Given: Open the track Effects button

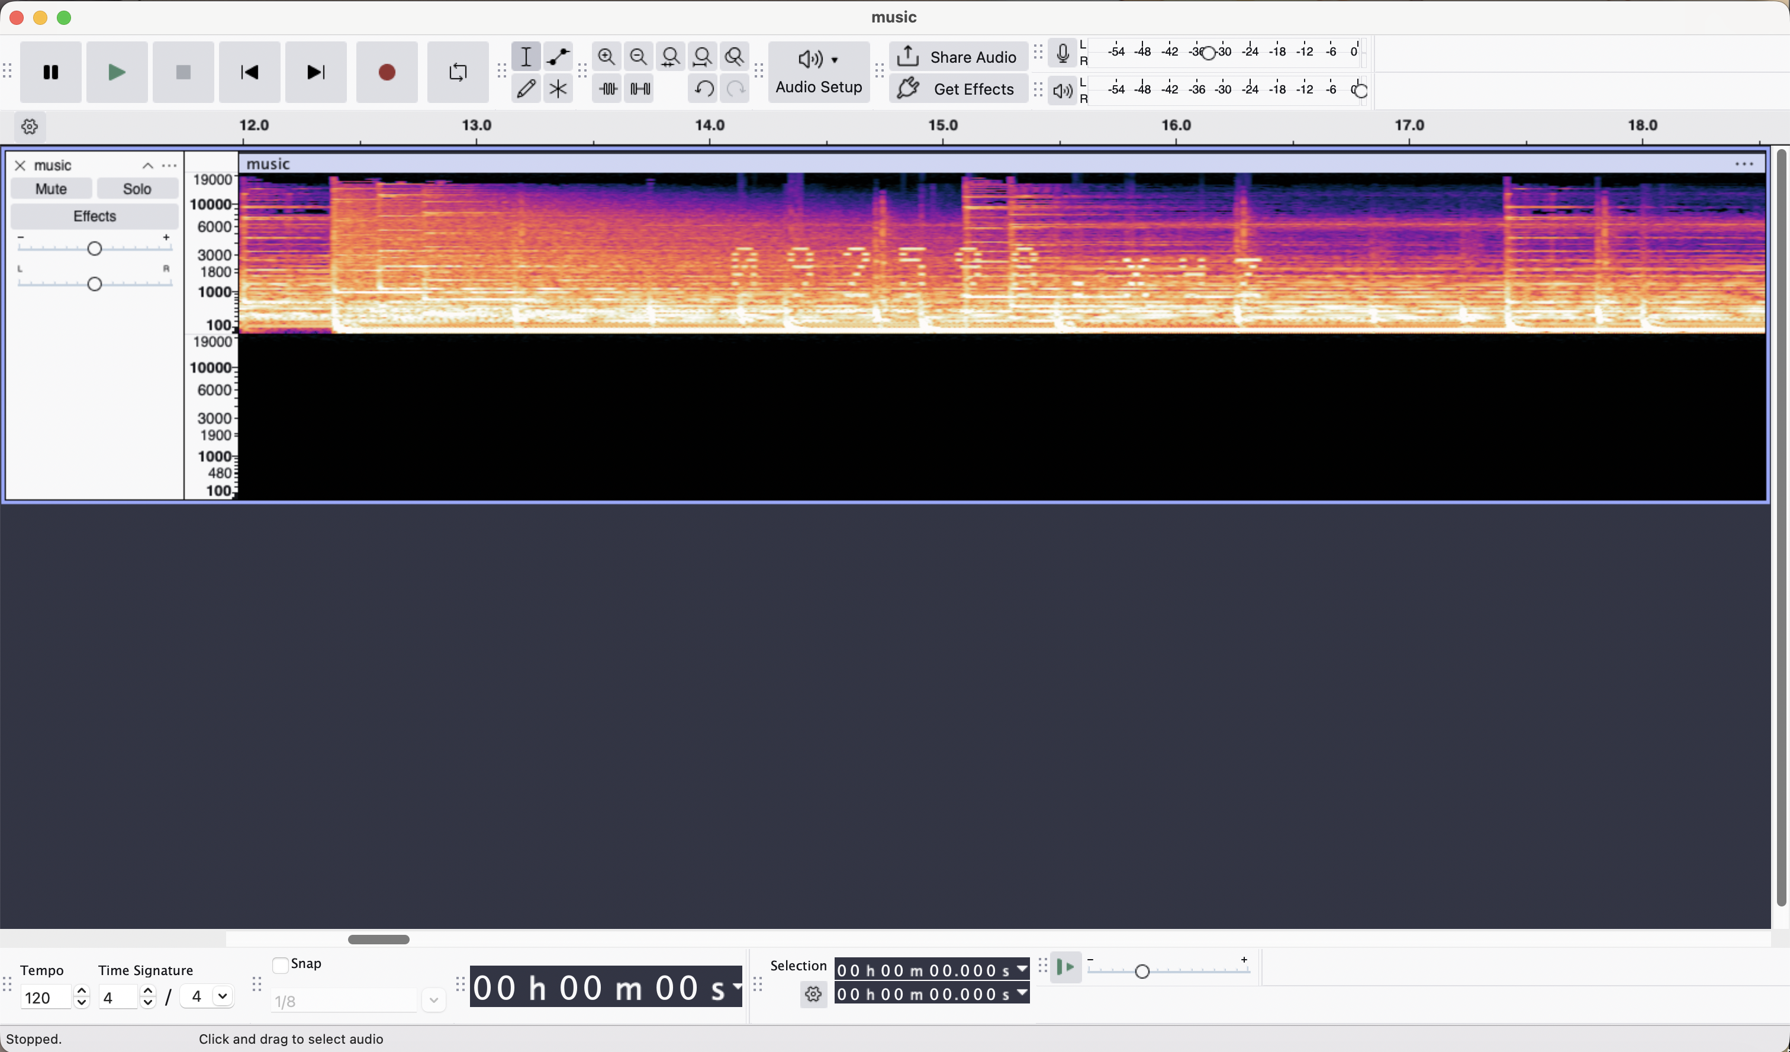Looking at the screenshot, I should 95,216.
